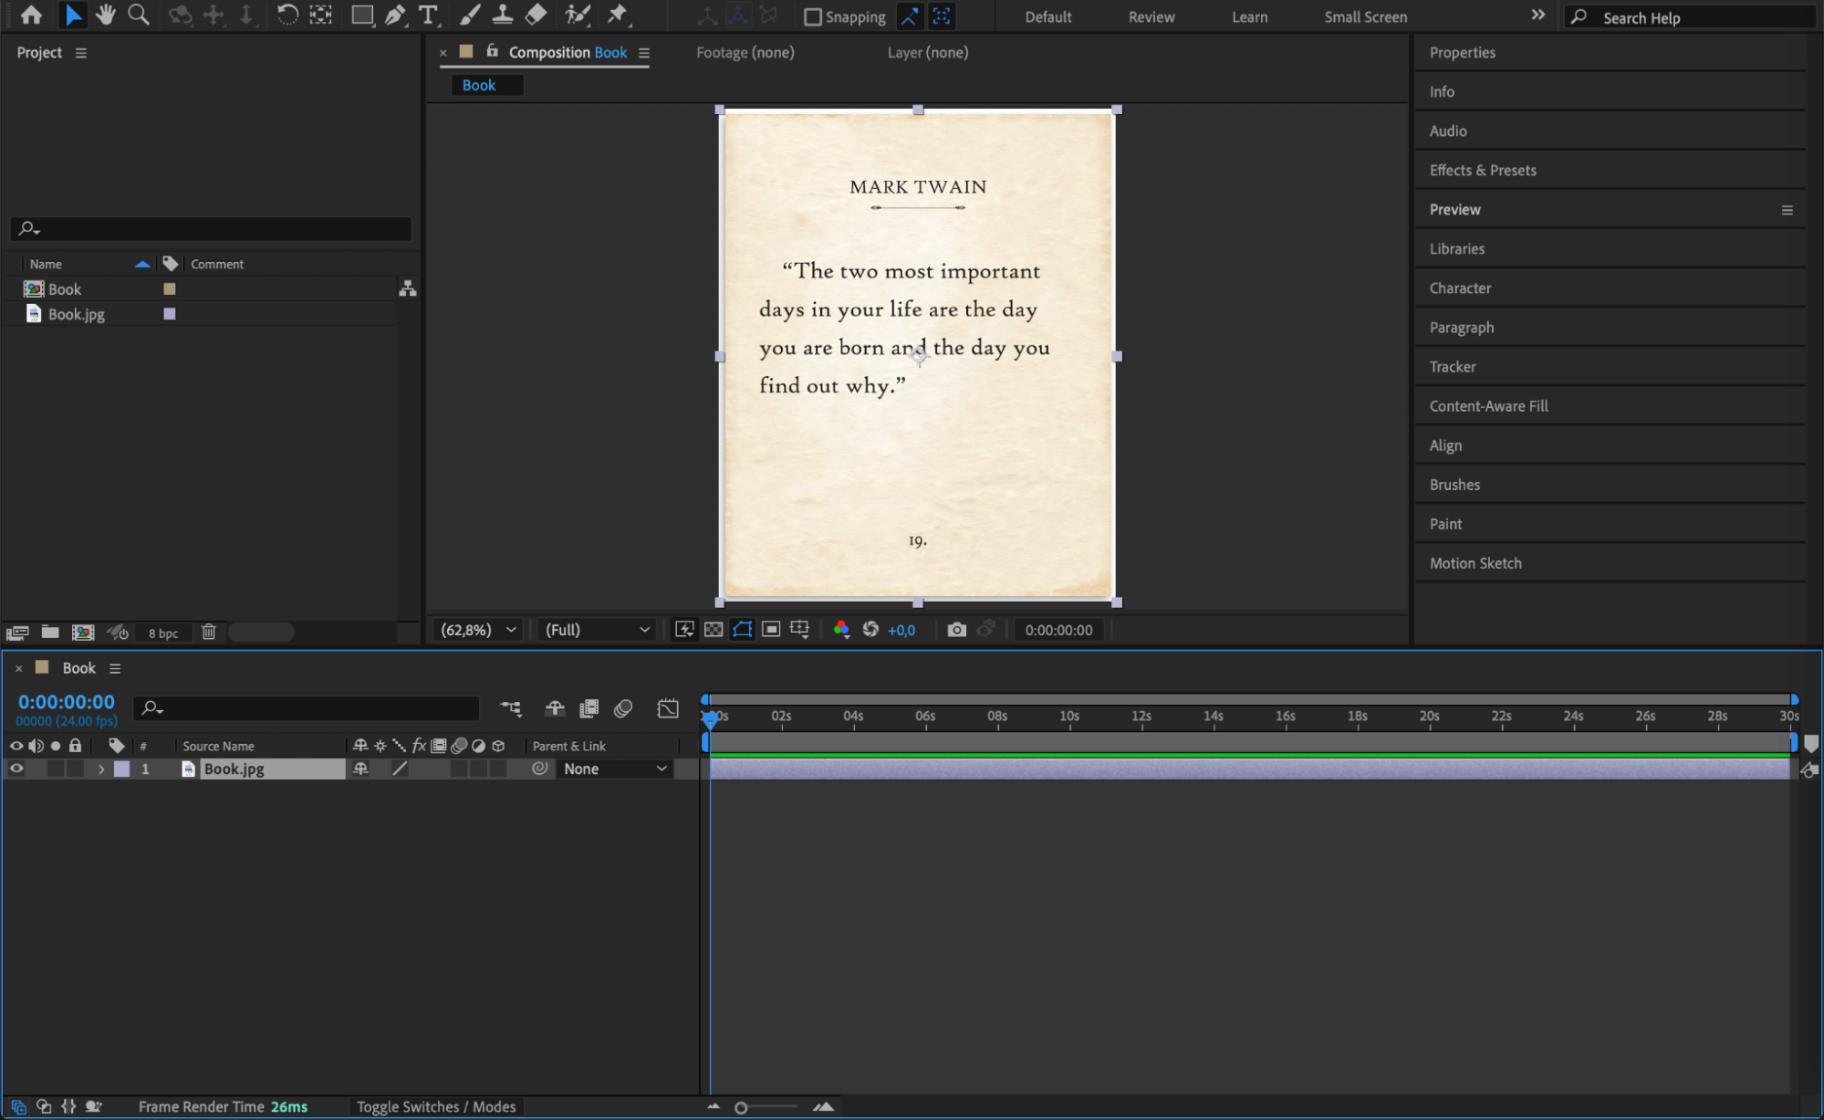1824x1120 pixels.
Task: Toggle lock for Book.jpg layer
Action: [75, 769]
